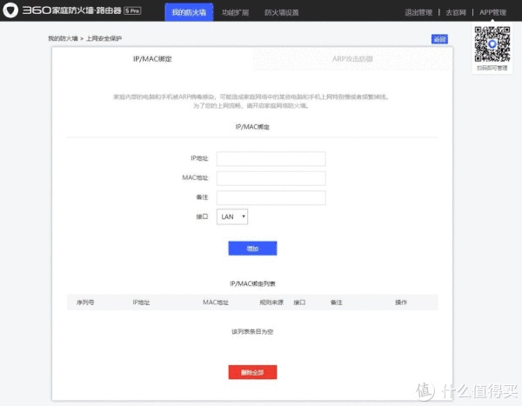The width and height of the screenshot is (522, 406).
Task: Click the 5 Pro model badge
Action: point(132,10)
